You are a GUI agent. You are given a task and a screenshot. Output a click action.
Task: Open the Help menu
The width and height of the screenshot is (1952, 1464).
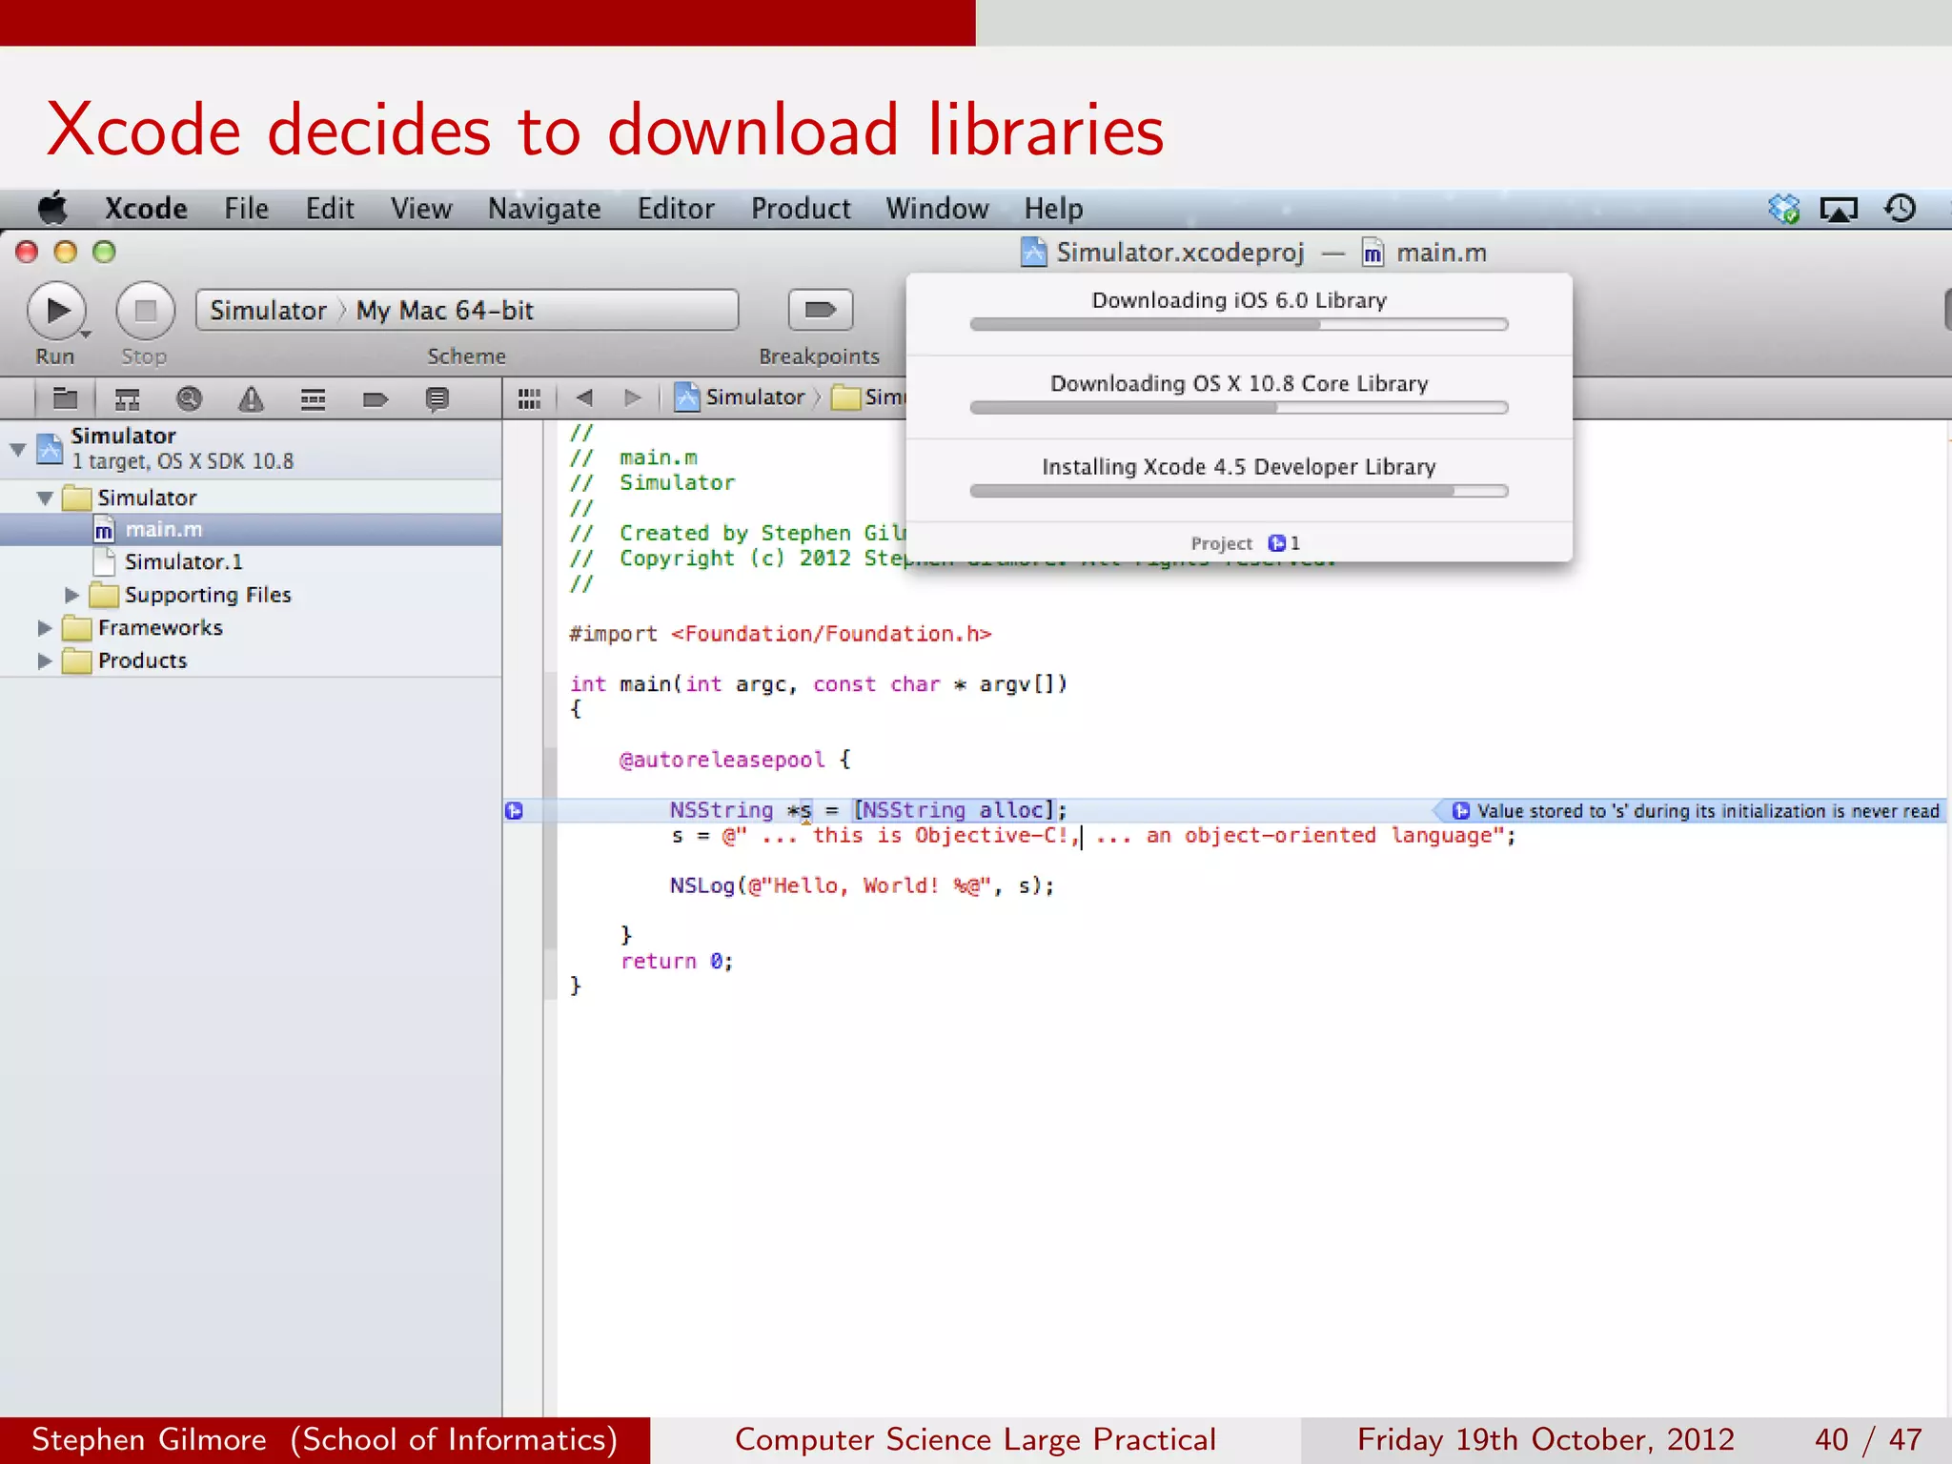tap(1053, 208)
